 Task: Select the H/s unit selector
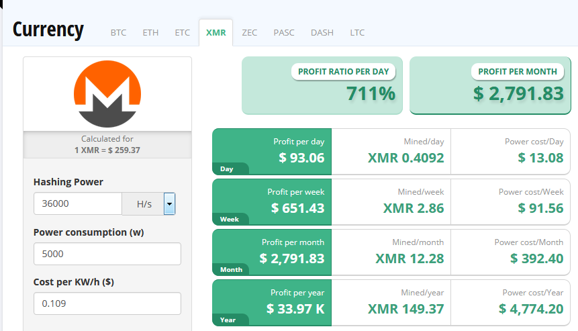pyautogui.click(x=144, y=203)
